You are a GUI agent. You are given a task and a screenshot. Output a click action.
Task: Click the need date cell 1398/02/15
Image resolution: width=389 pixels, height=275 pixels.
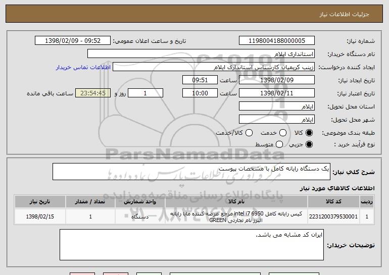tap(40, 216)
